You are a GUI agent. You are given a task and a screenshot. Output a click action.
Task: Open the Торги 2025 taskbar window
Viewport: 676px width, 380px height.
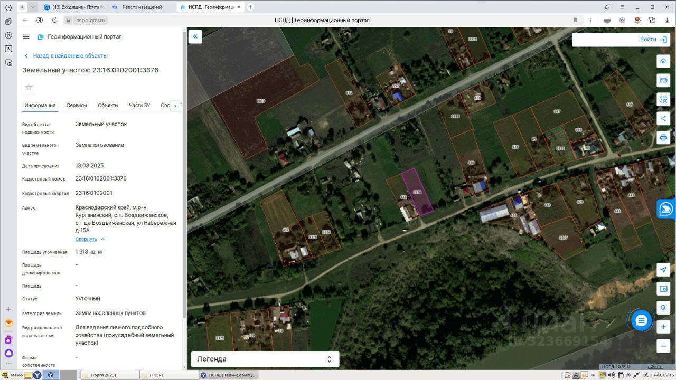click(x=110, y=375)
